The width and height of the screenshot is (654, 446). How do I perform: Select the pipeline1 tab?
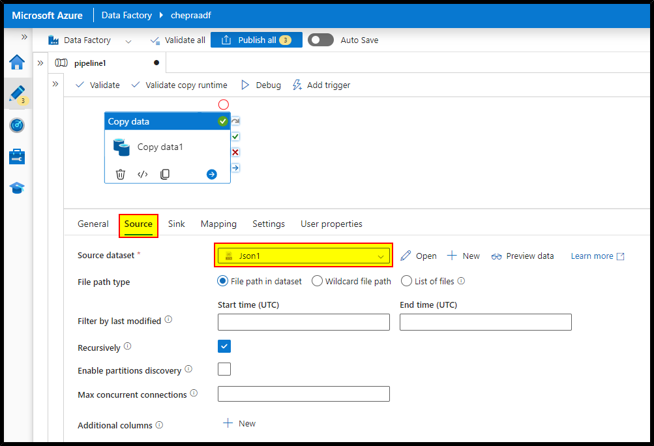click(x=107, y=63)
